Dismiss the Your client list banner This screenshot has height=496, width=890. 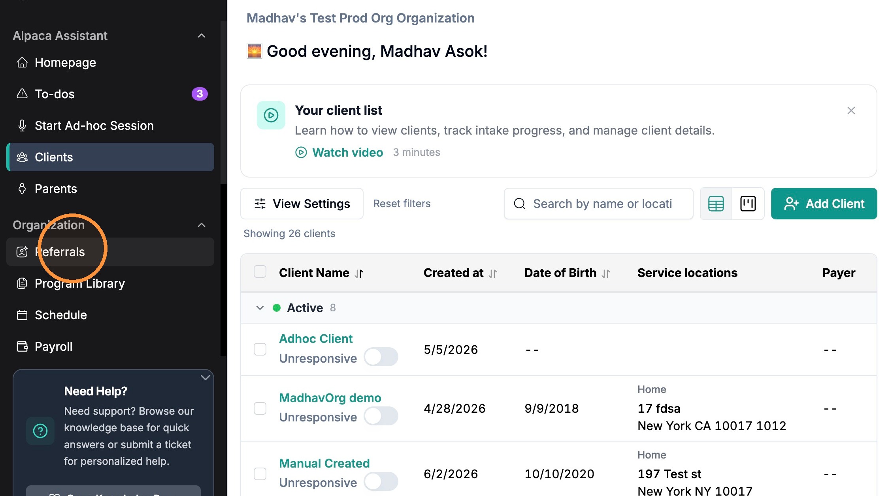pos(851,110)
